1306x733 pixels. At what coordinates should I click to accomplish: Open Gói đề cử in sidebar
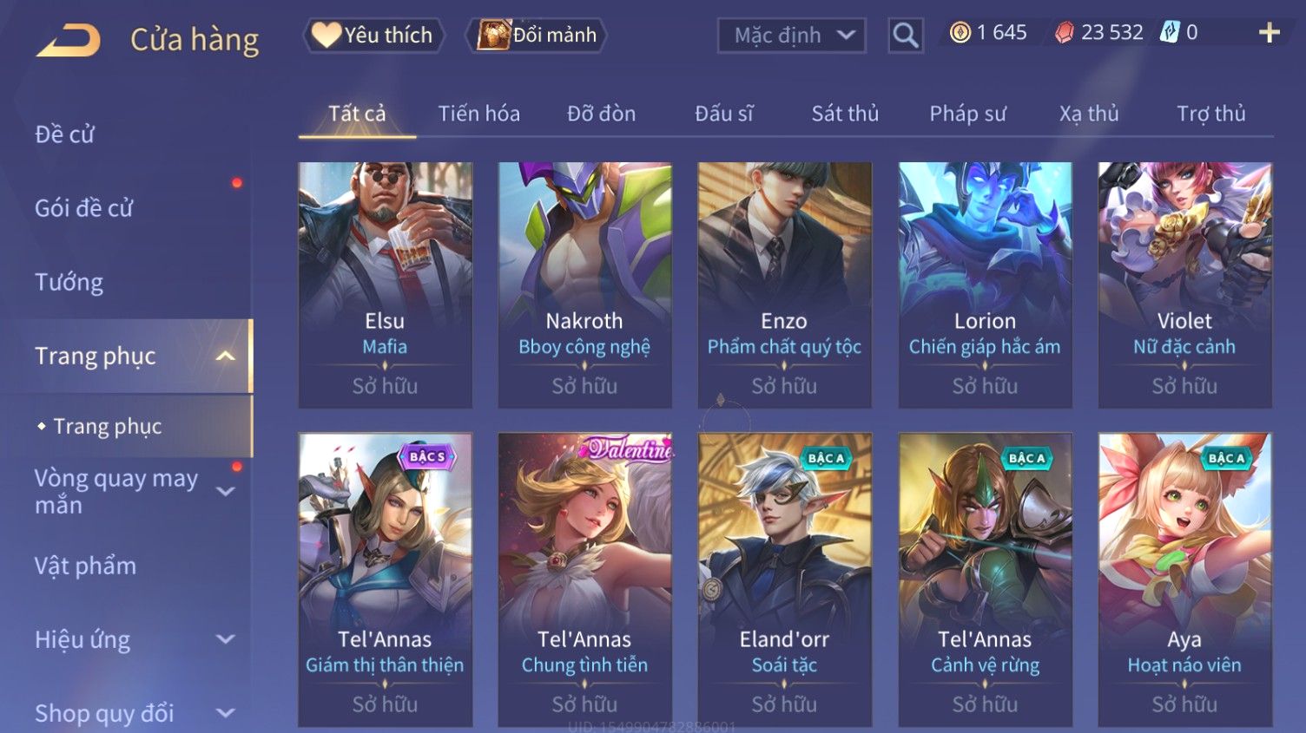tap(84, 208)
